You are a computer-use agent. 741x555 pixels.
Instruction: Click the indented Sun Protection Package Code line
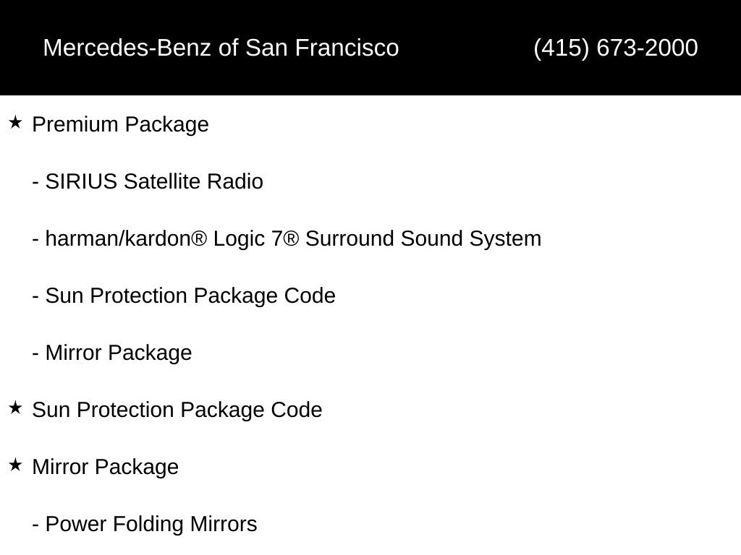184,296
